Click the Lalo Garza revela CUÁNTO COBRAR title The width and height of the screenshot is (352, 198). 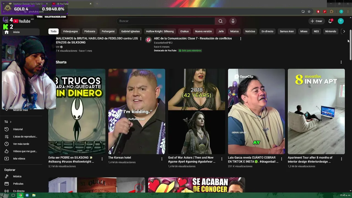pyautogui.click(x=253, y=159)
